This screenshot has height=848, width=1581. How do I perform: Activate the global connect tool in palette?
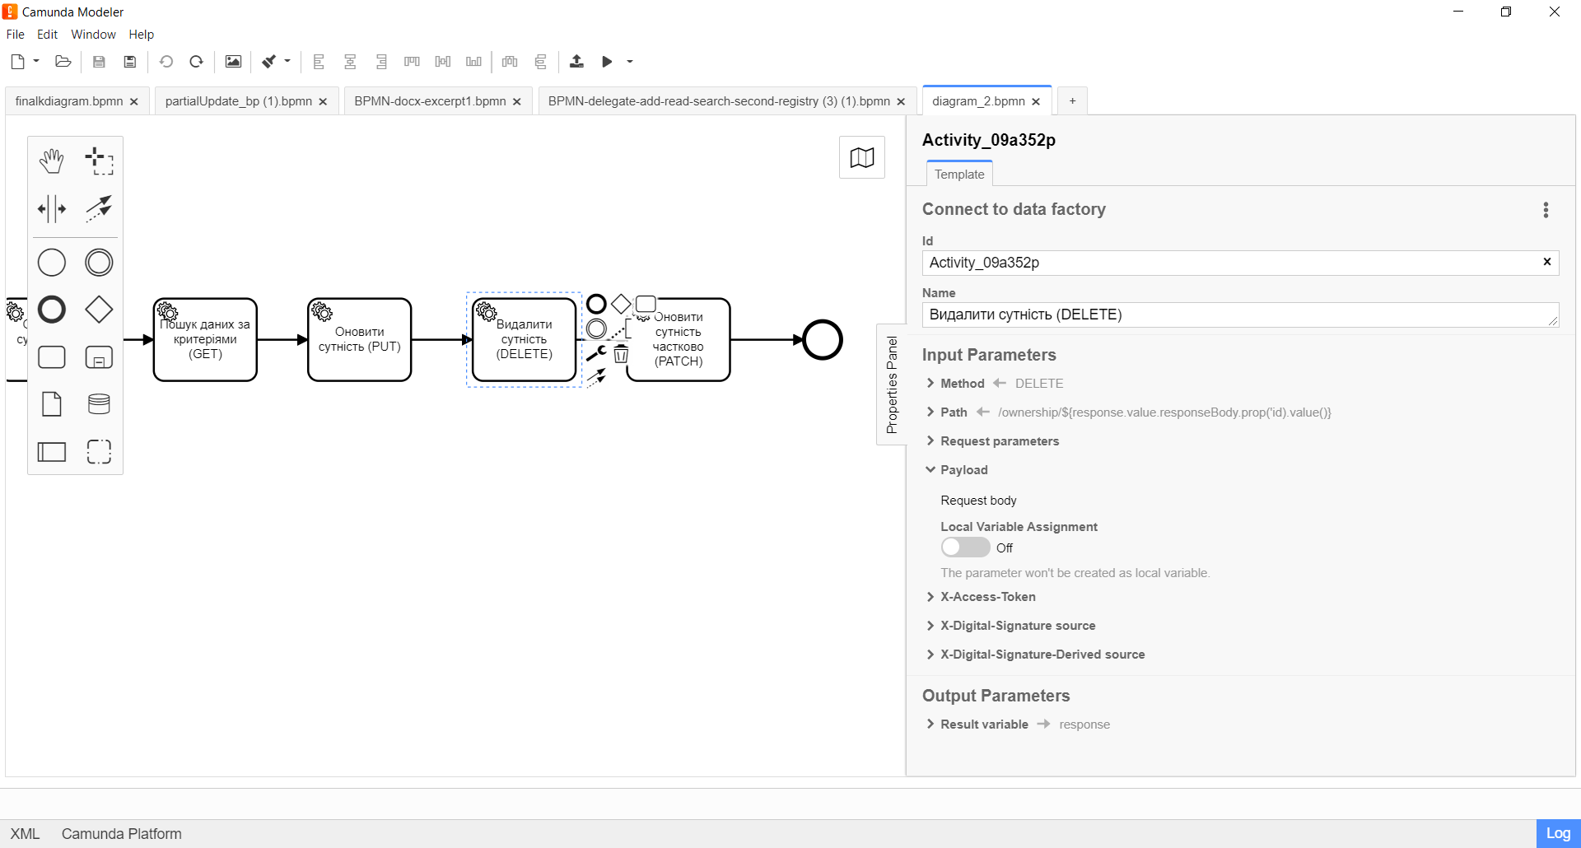pyautogui.click(x=99, y=208)
